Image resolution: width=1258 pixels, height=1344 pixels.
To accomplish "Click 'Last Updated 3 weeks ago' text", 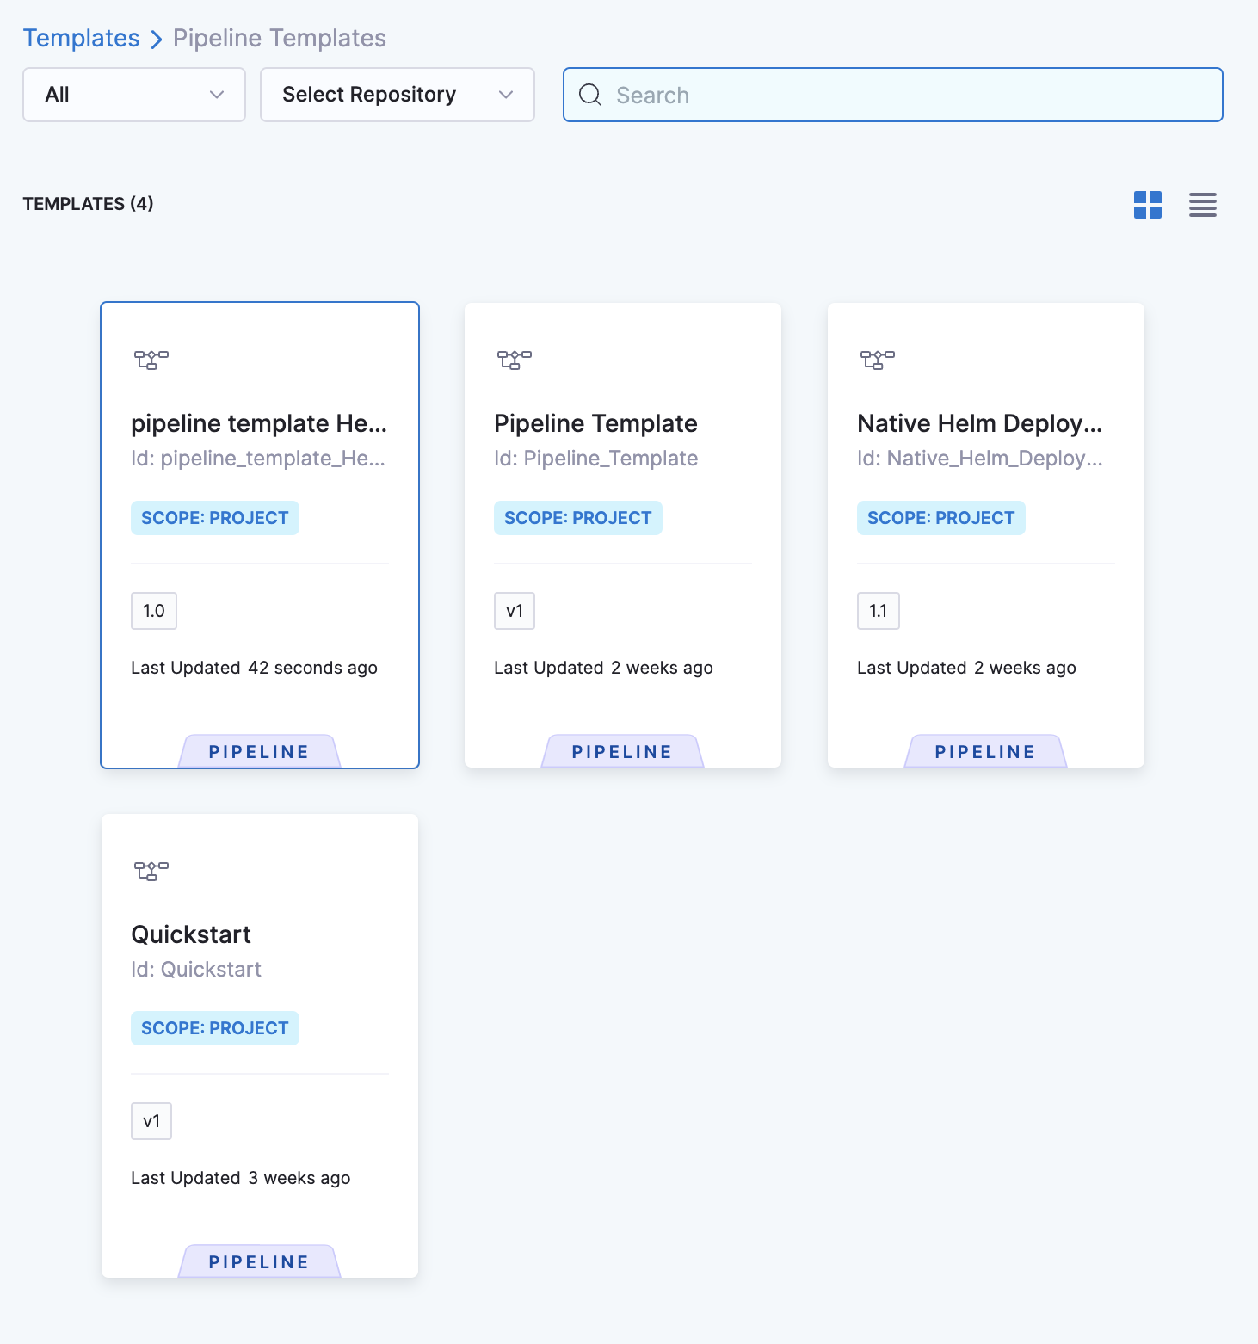I will pyautogui.click(x=241, y=1178).
